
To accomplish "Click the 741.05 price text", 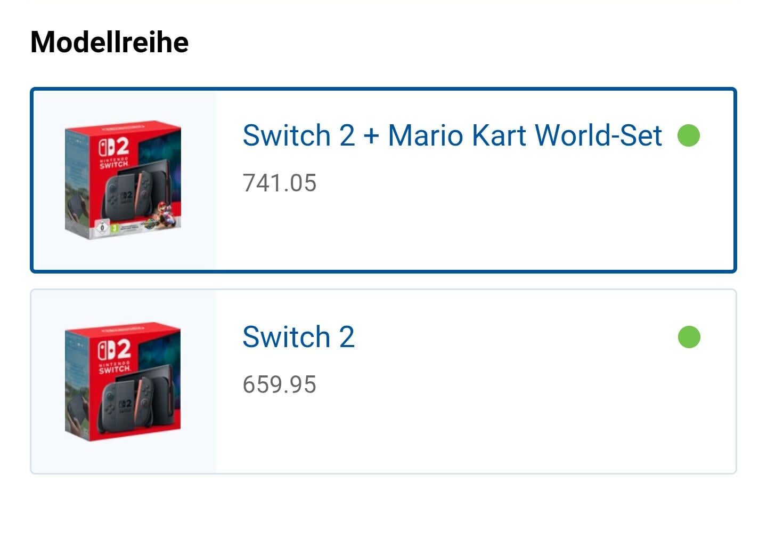I will point(280,183).
